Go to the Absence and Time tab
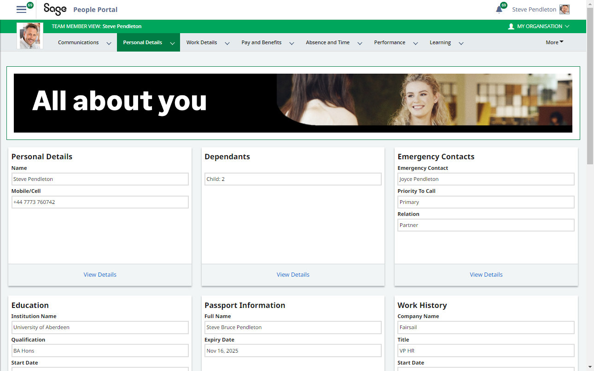 click(x=327, y=42)
